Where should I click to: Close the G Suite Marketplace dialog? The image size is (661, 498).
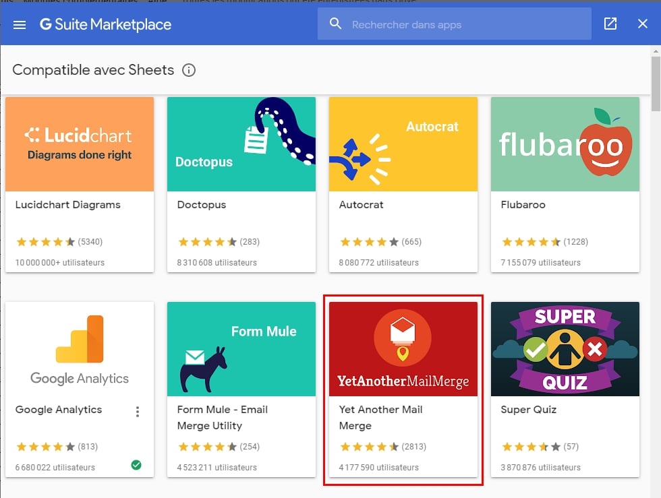pyautogui.click(x=643, y=24)
